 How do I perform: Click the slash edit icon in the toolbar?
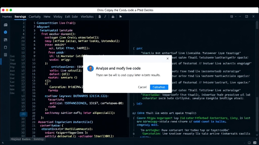[x=105, y=16]
